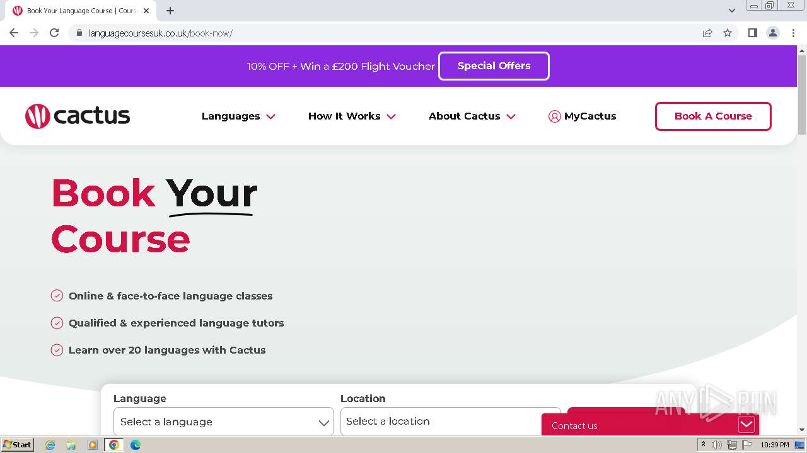
Task: Open the browser side panel
Action: (x=752, y=33)
